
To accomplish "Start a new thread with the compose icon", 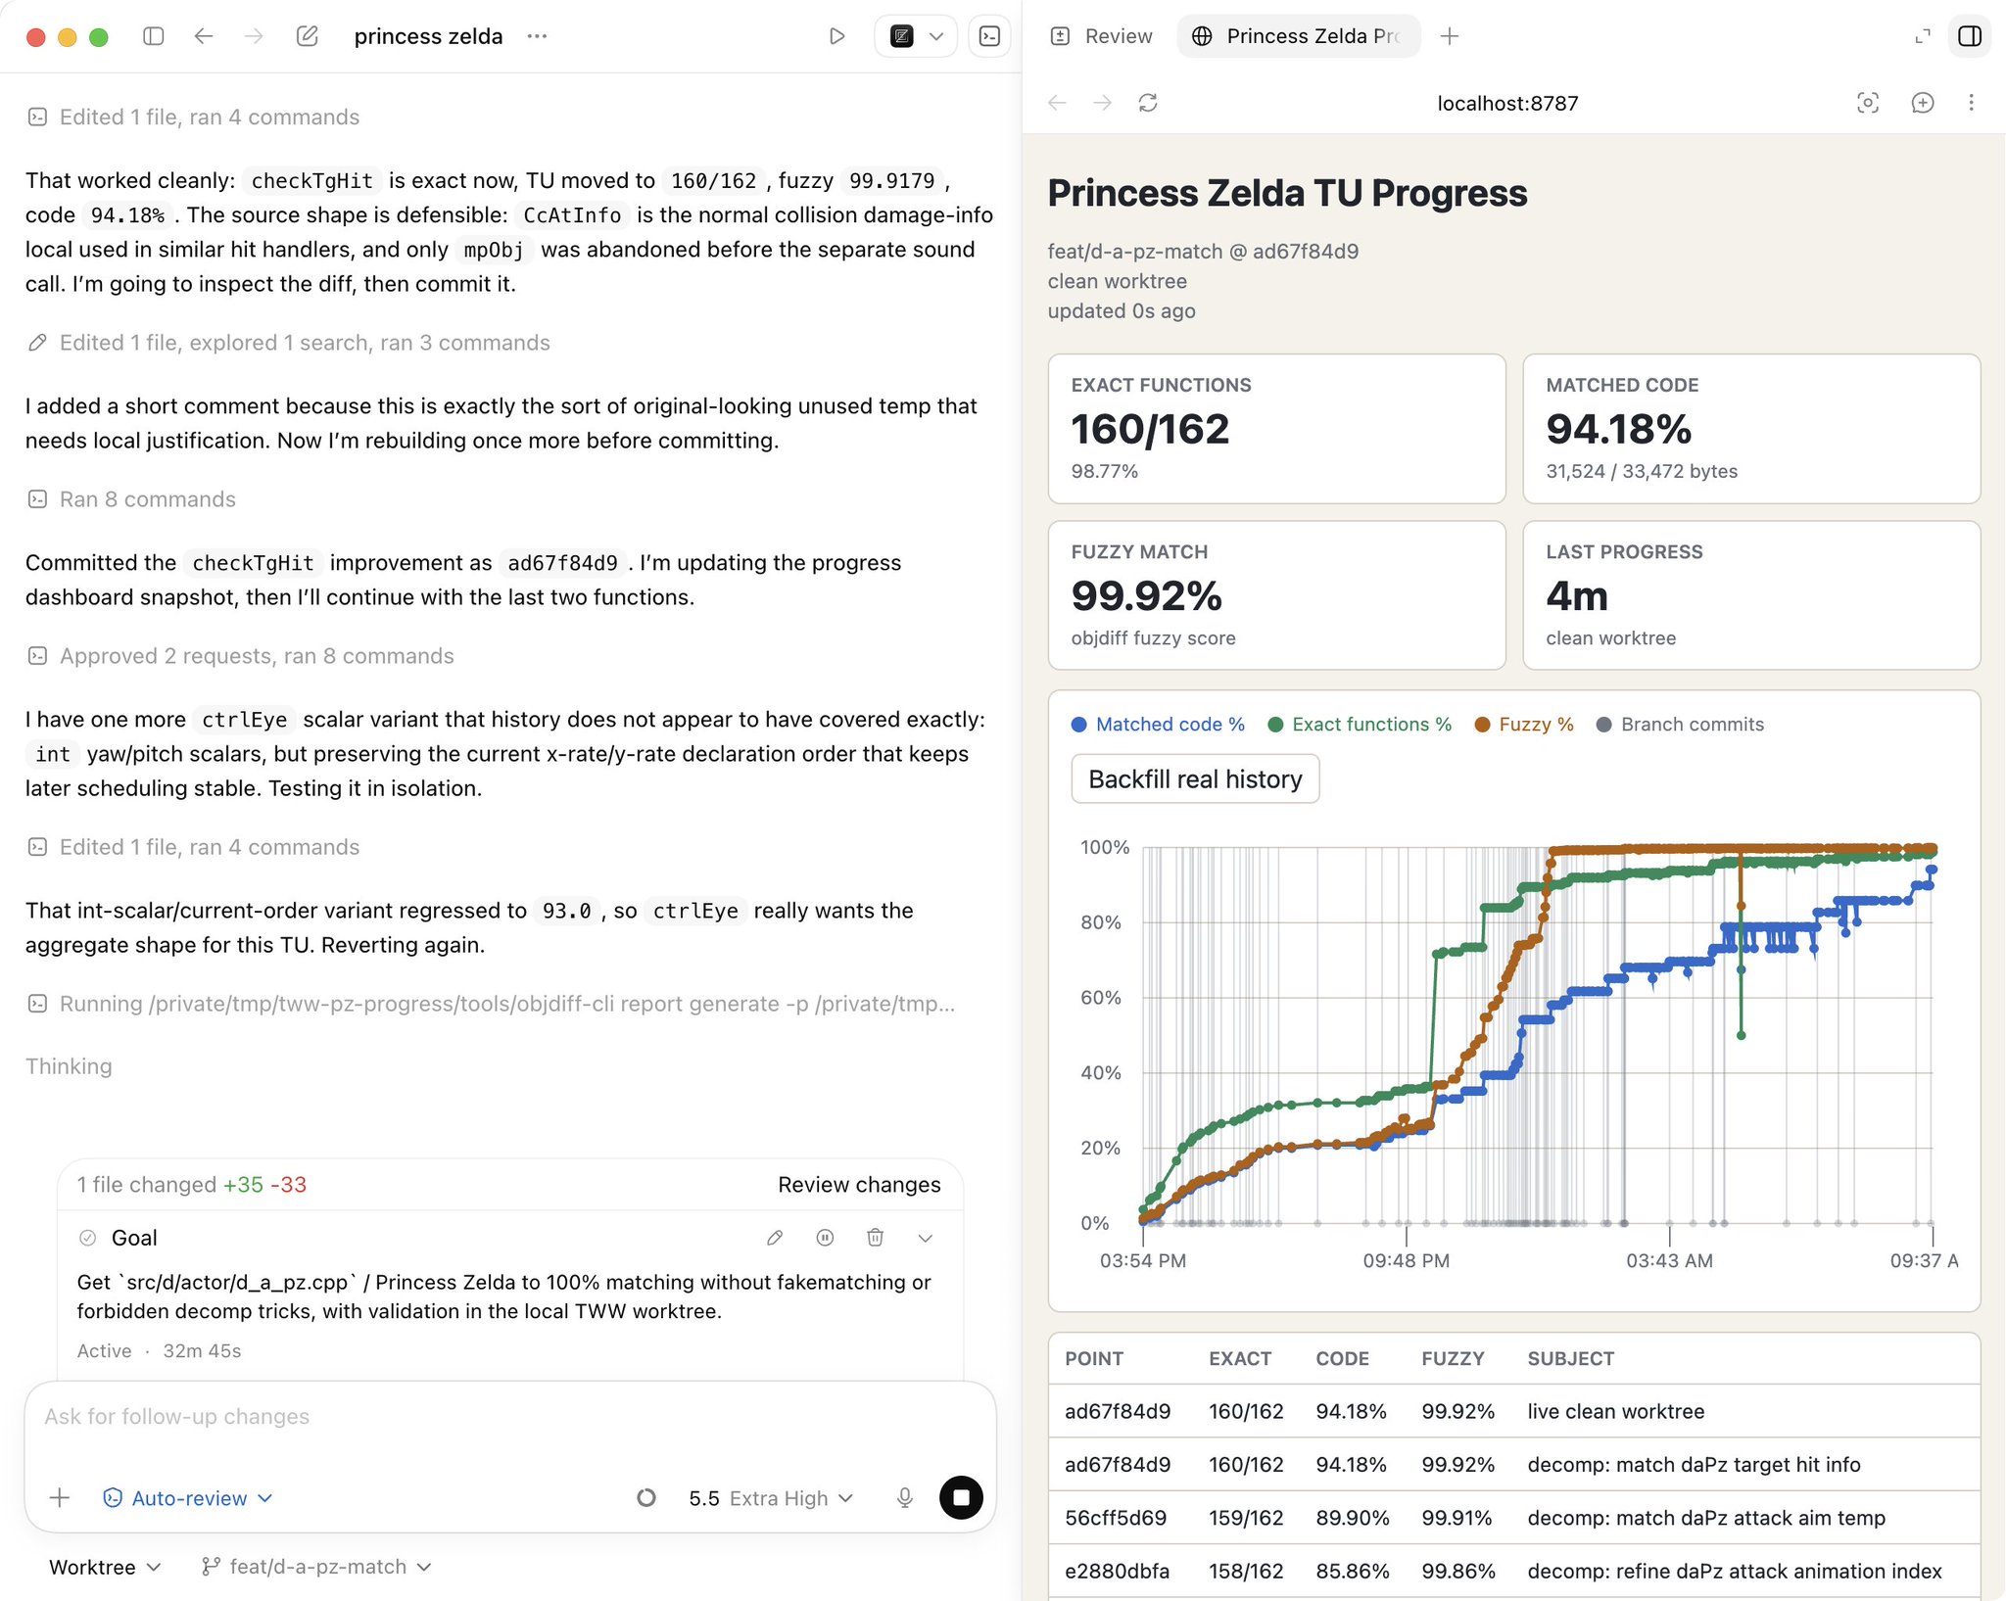I will 307,36.
